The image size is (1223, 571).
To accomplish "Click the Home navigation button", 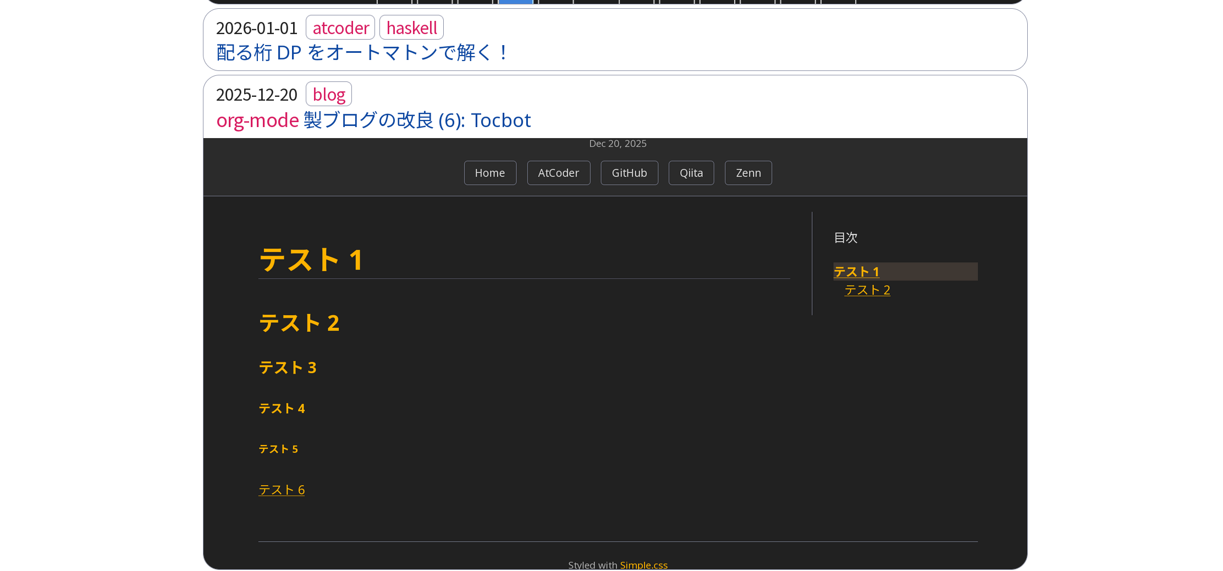I will click(x=490, y=173).
